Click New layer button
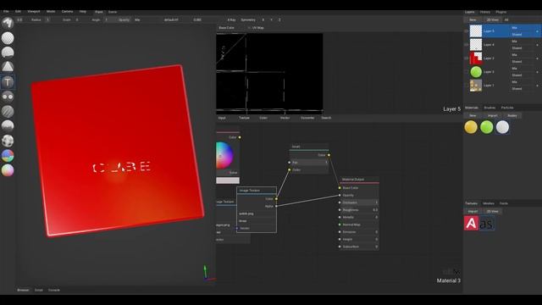Viewport: 542px width, 305px height. pyautogui.click(x=473, y=19)
